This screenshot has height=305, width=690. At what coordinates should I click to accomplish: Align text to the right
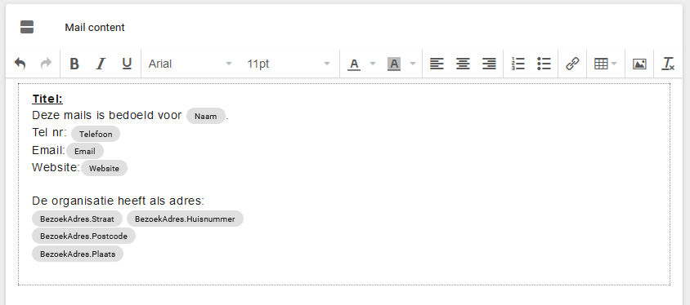[x=489, y=64]
